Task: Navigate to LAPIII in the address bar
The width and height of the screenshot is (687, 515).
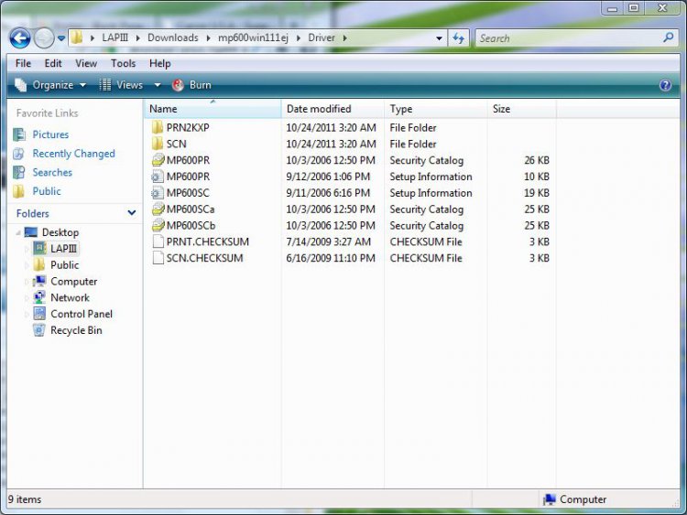Action: click(x=114, y=38)
